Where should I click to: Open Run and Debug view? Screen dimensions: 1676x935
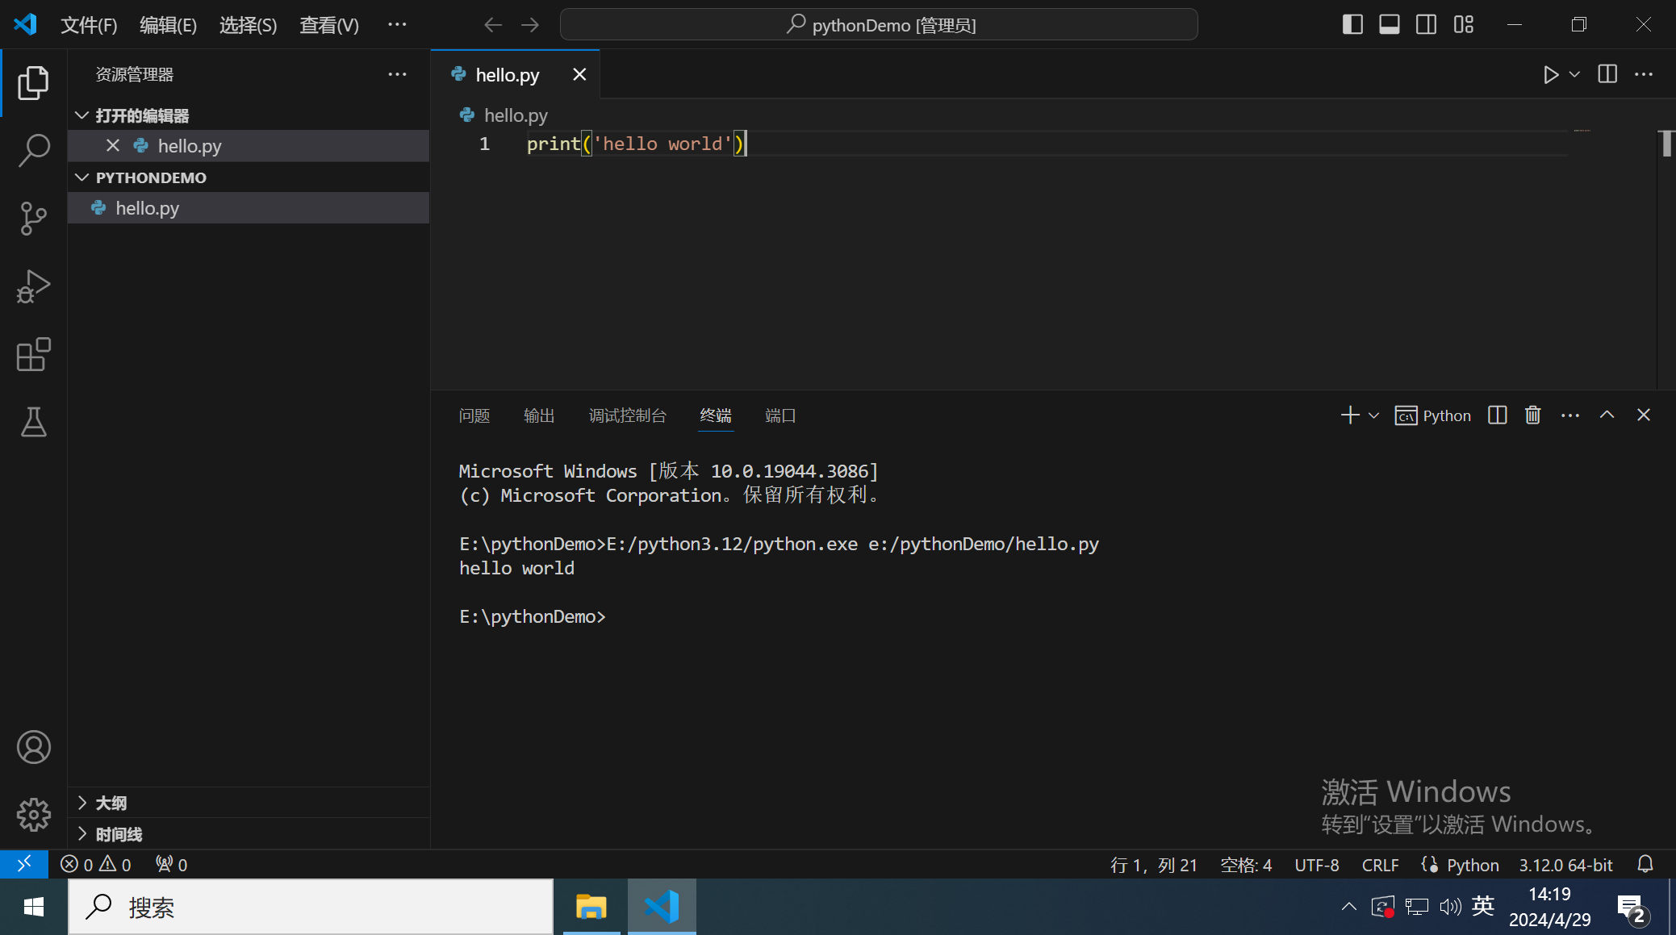pyautogui.click(x=33, y=286)
